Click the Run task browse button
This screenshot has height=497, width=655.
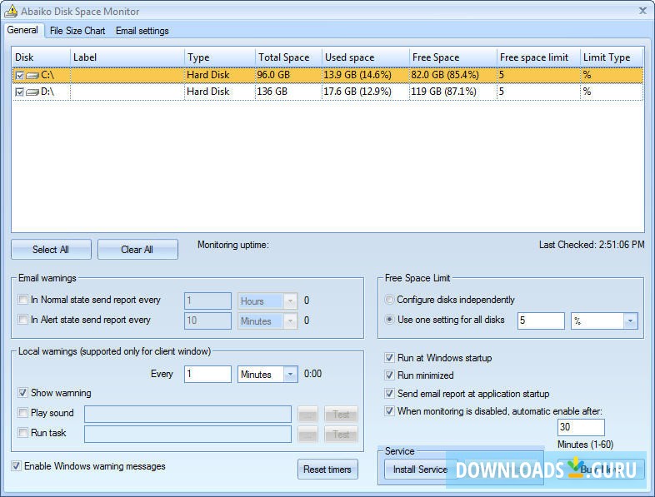point(307,435)
